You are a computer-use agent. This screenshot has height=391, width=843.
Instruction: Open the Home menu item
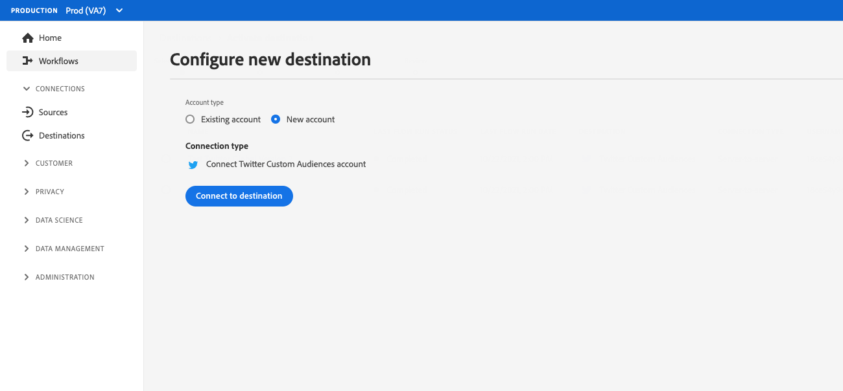pyautogui.click(x=50, y=38)
